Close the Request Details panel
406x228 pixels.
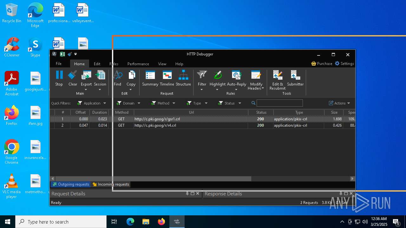[x=198, y=193]
